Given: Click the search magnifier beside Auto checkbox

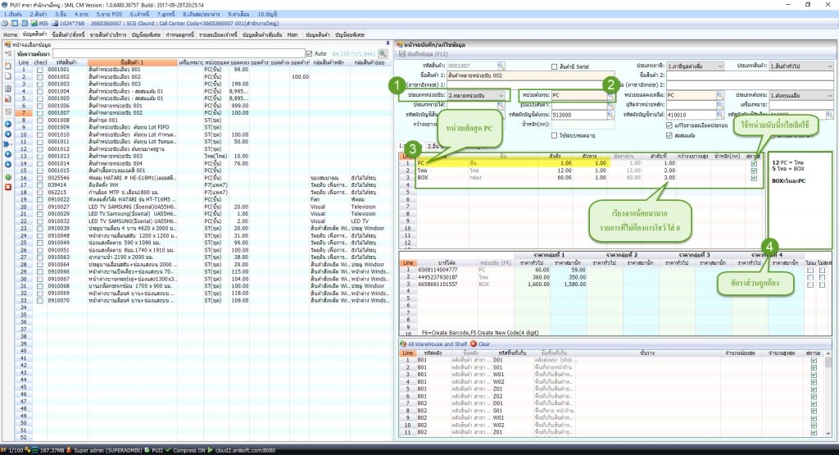Looking at the screenshot, I should click(383, 53).
